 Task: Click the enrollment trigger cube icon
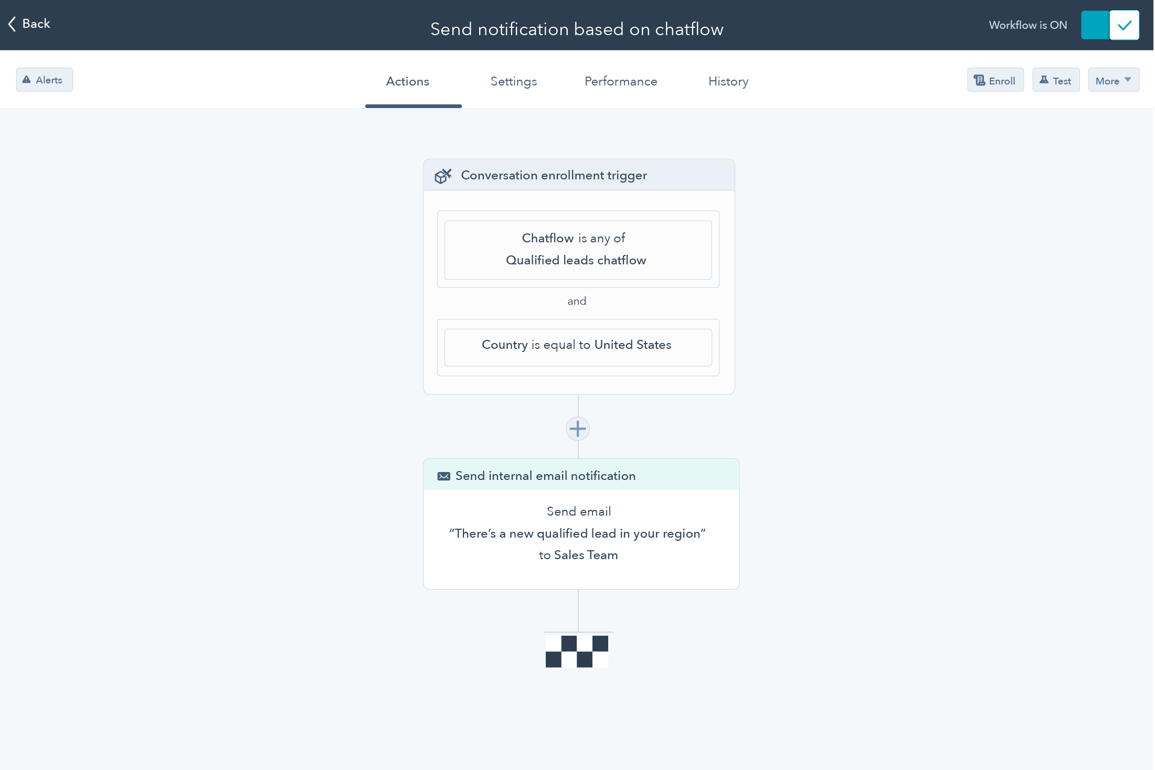coord(443,176)
